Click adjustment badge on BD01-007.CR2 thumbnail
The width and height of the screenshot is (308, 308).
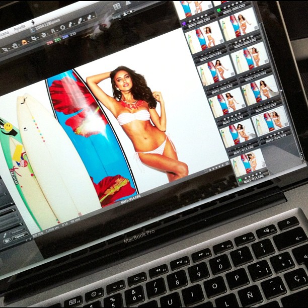click(x=221, y=41)
